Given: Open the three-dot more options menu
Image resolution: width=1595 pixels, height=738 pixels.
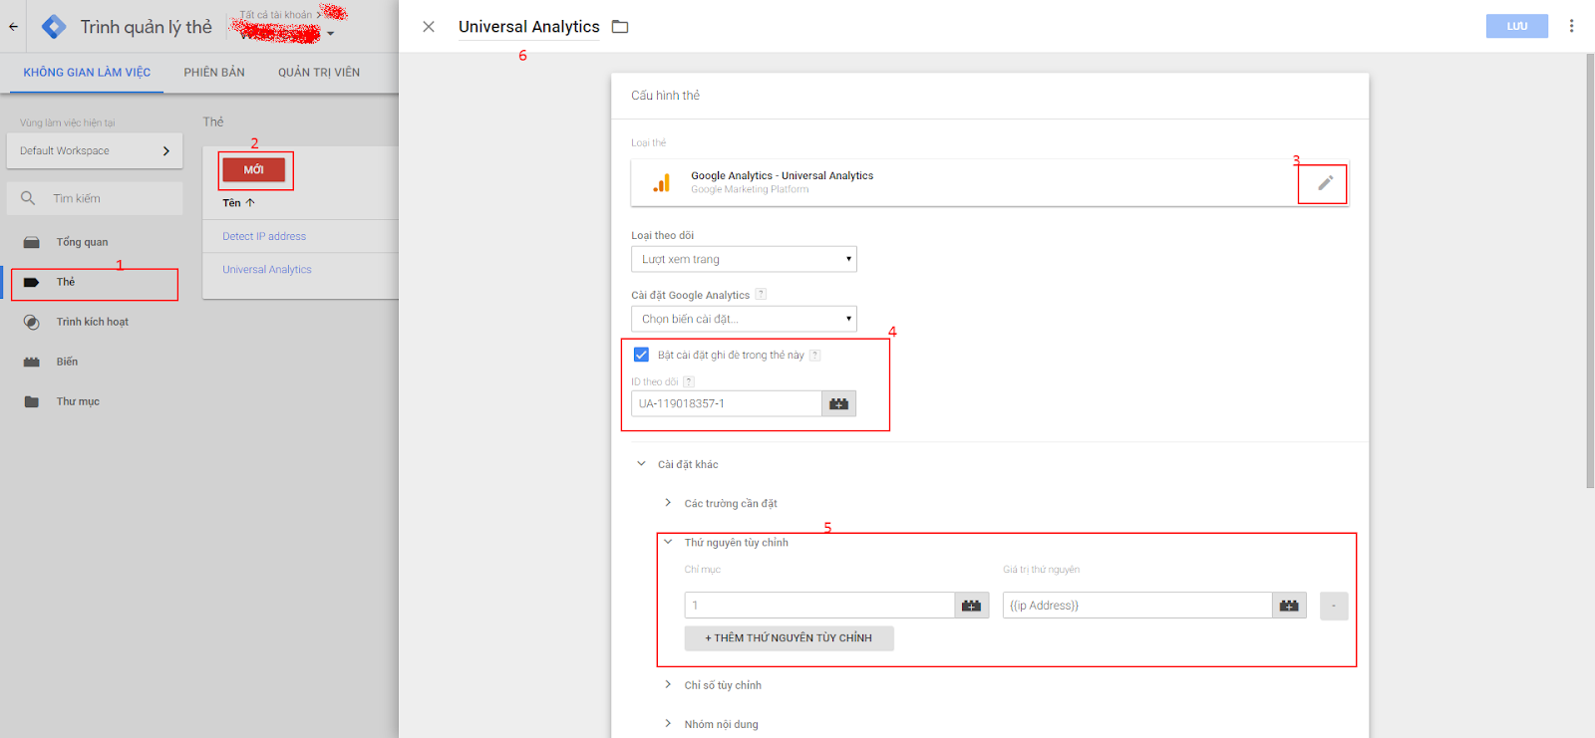Looking at the screenshot, I should pos(1571,26).
